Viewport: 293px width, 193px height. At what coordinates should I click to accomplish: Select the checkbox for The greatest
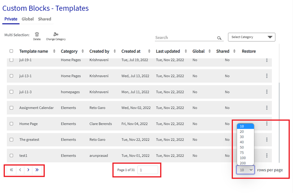point(11,139)
